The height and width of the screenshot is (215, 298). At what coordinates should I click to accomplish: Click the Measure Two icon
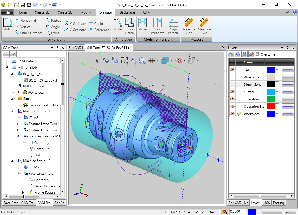coord(204,26)
